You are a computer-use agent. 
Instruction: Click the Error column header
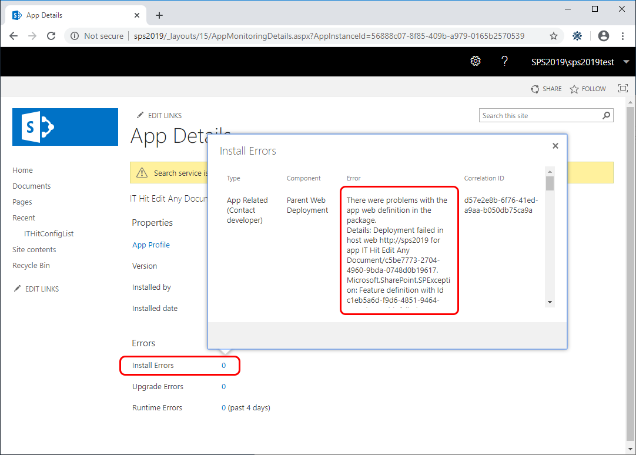(x=353, y=178)
